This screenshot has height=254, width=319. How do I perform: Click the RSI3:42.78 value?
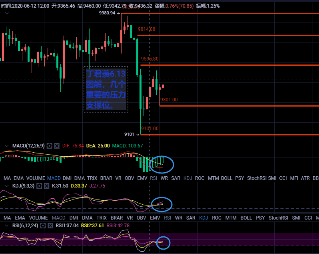(x=118, y=226)
